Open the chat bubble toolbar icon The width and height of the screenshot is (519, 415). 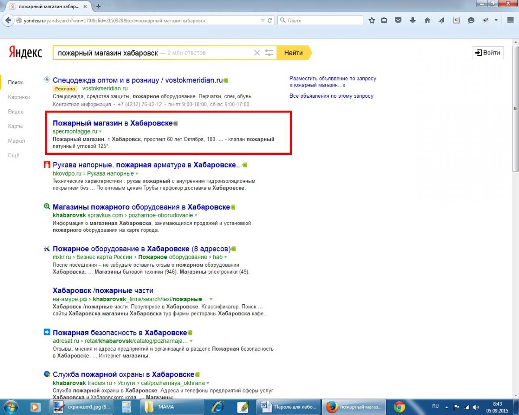coord(471,20)
